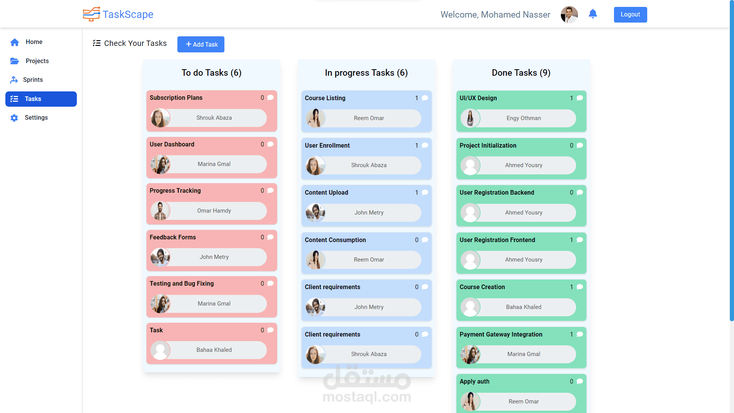This screenshot has height=413, width=734.
Task: Click the Home house icon
Action: [15, 42]
